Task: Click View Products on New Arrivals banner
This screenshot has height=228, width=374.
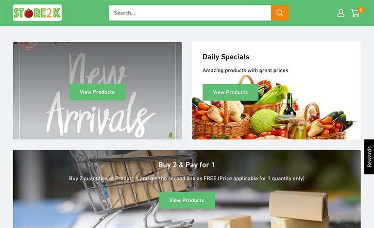Action: 97,92
